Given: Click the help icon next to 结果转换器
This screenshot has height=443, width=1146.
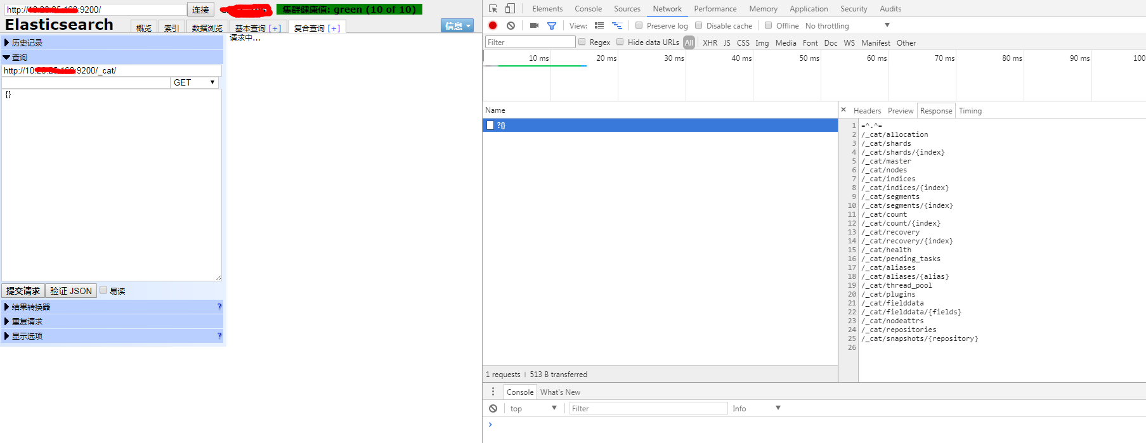Looking at the screenshot, I should coord(219,307).
